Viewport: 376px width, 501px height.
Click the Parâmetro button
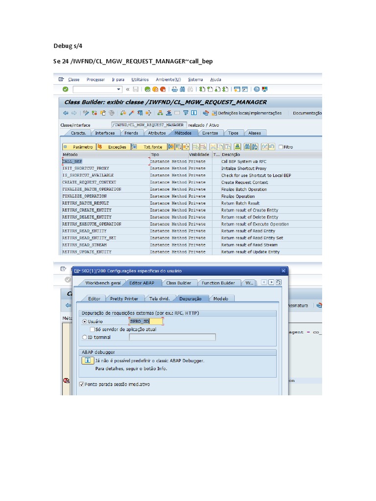tap(79, 147)
